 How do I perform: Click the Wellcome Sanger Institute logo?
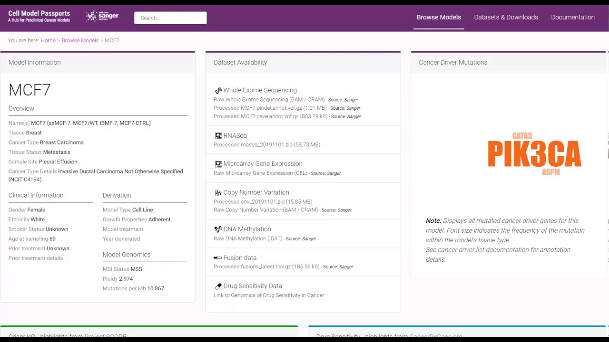[x=102, y=17]
